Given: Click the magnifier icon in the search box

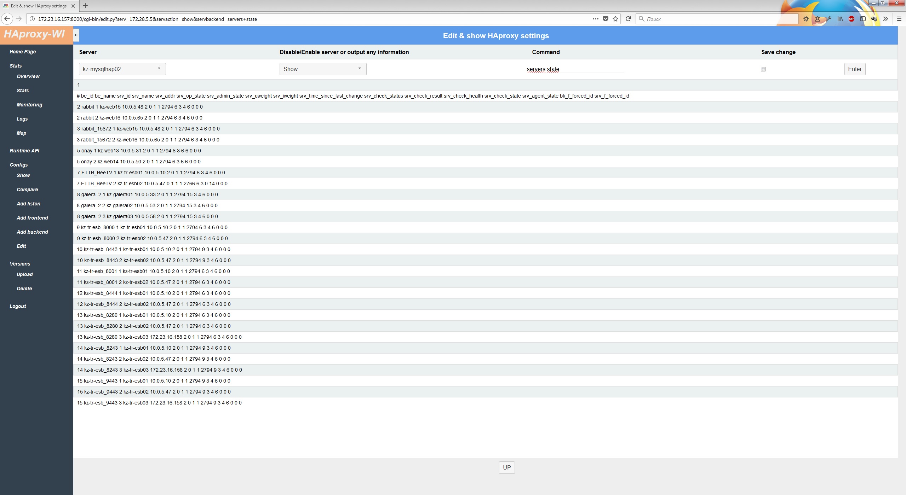Looking at the screenshot, I should tap(641, 19).
